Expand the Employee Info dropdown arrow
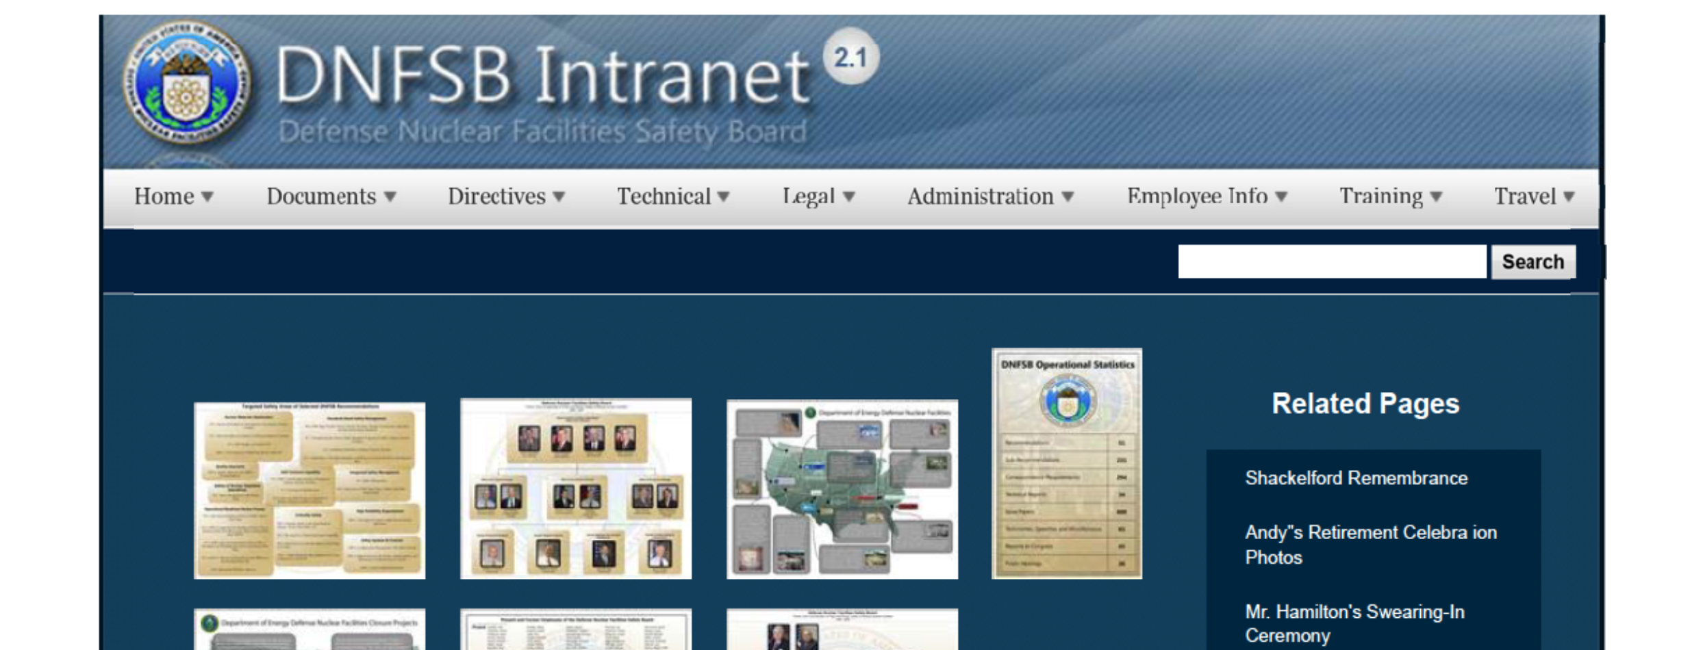The height and width of the screenshot is (650, 1703). pyautogui.click(x=1281, y=197)
